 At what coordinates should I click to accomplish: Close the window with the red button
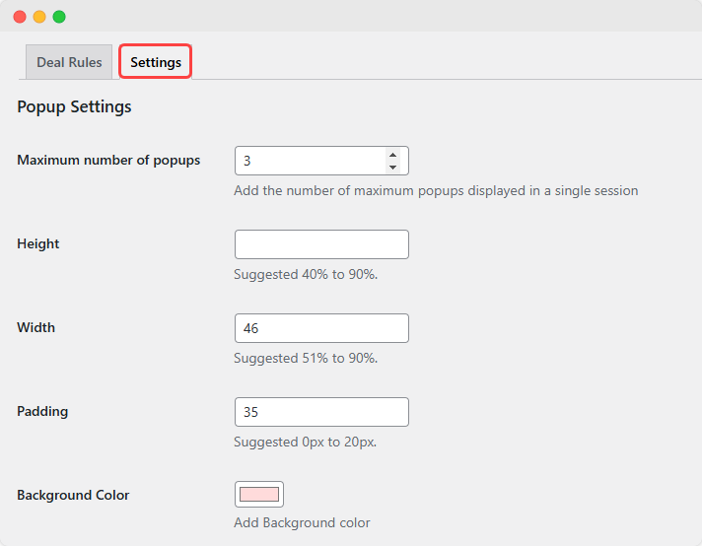(x=20, y=17)
